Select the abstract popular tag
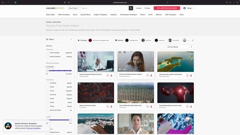Screen dimensions: 240x135 tap(160, 40)
